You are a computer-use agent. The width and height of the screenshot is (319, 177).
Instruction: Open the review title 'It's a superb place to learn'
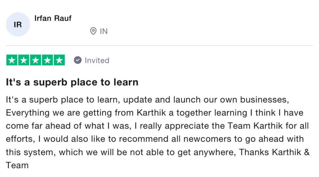72,82
